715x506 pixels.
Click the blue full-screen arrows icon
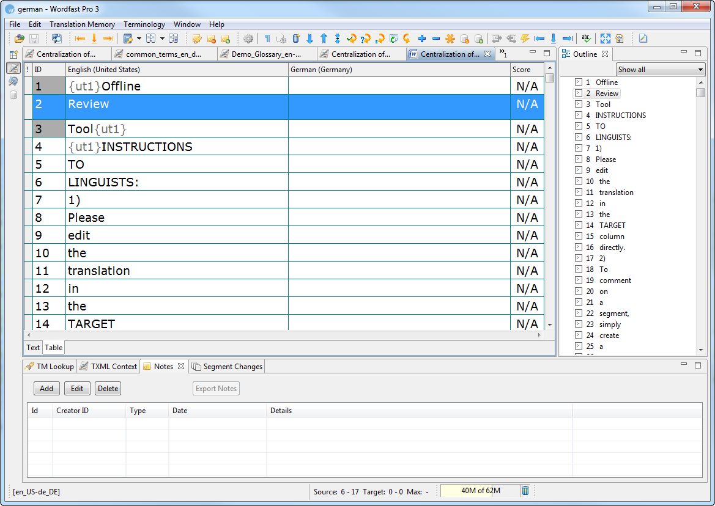(x=605, y=38)
